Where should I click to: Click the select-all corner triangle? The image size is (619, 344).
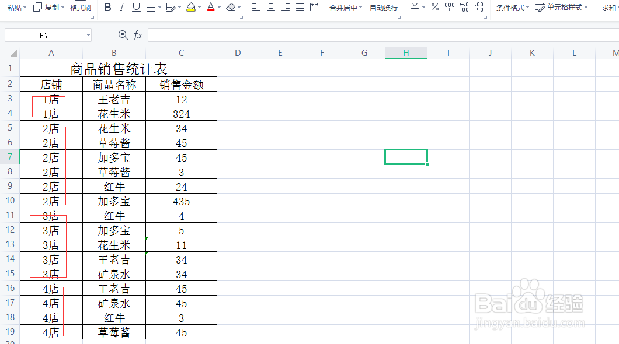(13, 53)
